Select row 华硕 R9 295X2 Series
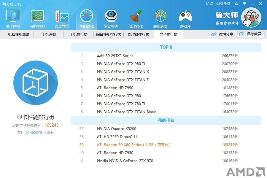The image size is (267, 178). click(166, 56)
